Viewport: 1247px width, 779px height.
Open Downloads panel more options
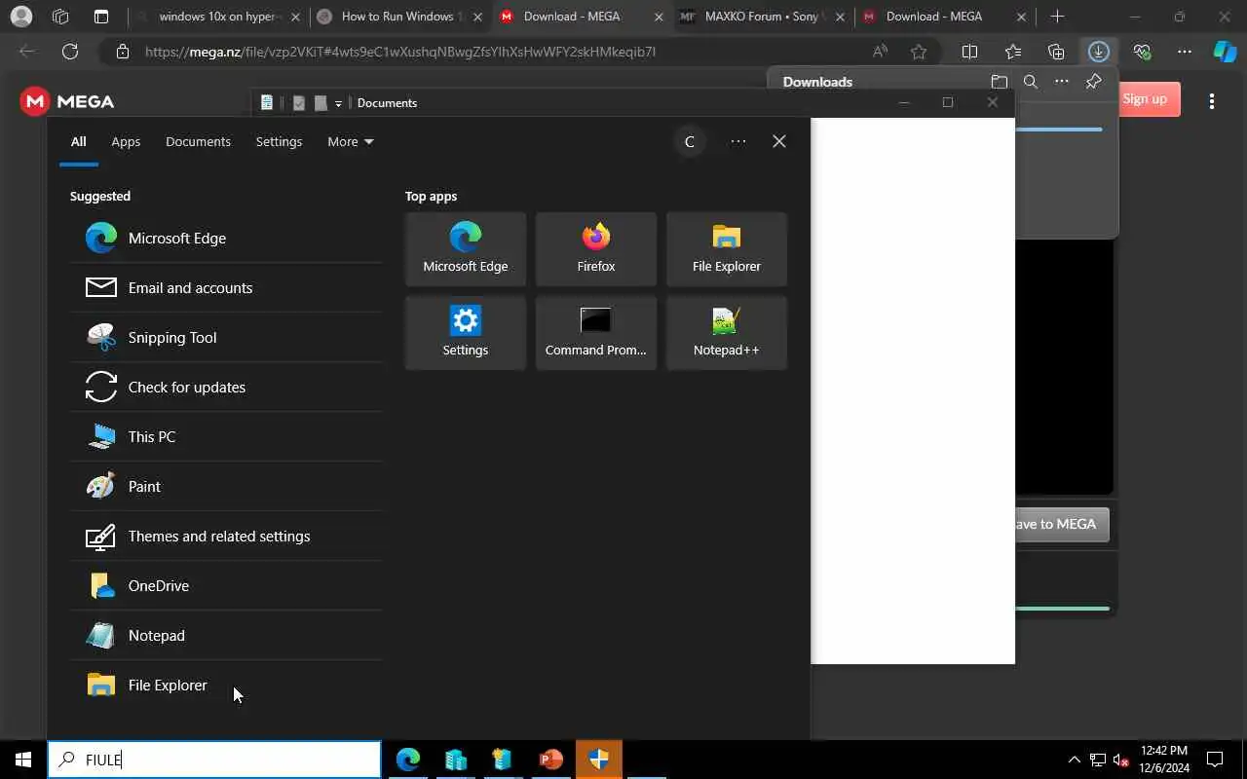pos(1062,82)
